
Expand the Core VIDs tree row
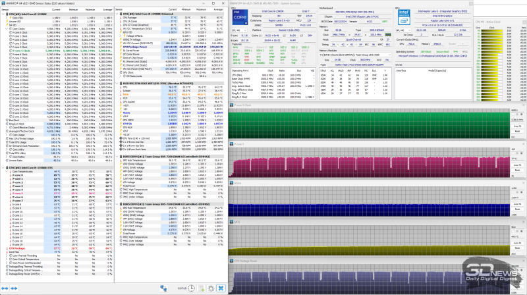tap(5, 18)
